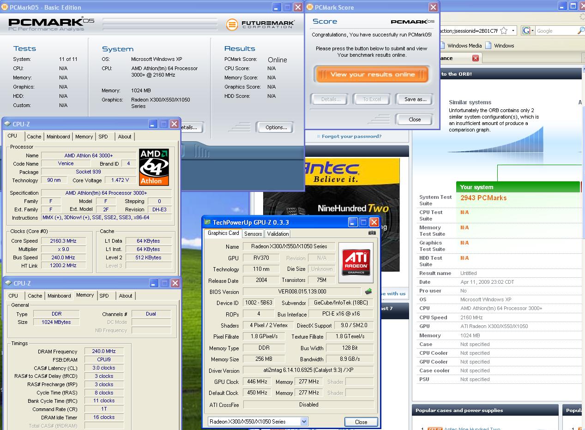Image resolution: width=585 pixels, height=430 pixels.
Task: Click the To Excel button
Action: click(372, 99)
